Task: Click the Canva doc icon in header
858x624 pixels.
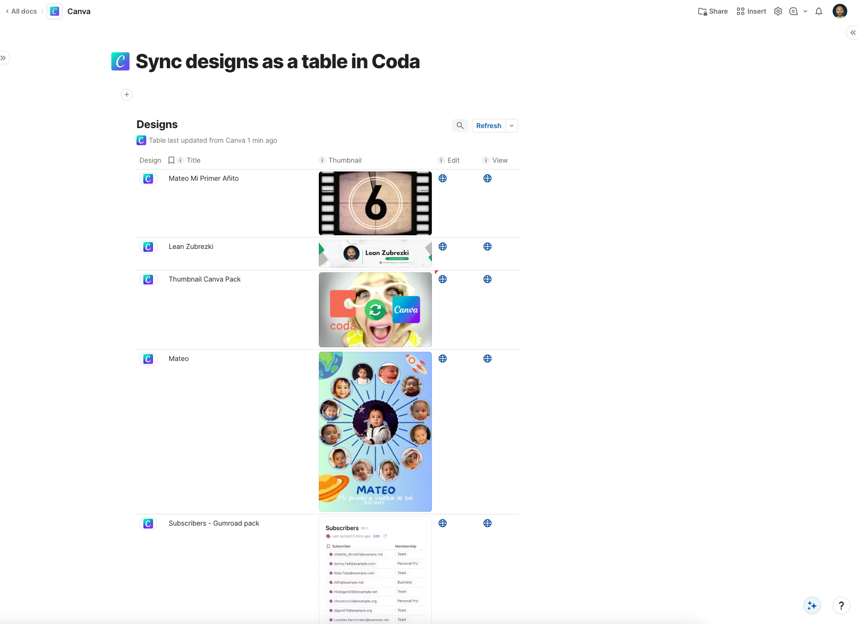Action: point(55,11)
